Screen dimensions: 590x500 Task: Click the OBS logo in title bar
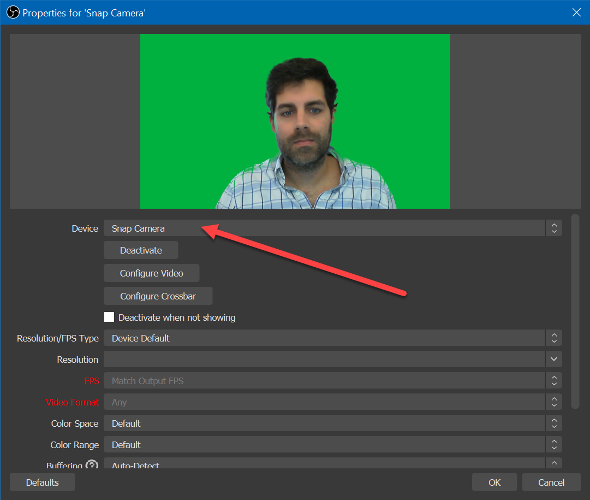click(13, 12)
